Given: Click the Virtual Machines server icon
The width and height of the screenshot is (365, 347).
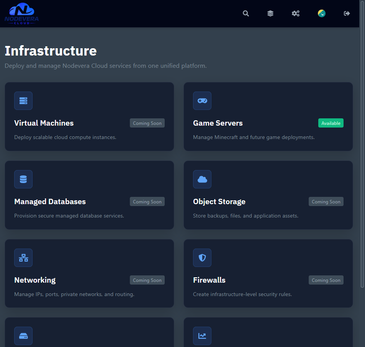Looking at the screenshot, I should pyautogui.click(x=23, y=101).
